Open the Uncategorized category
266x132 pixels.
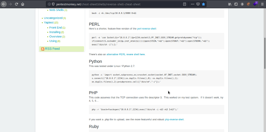pos(53,18)
